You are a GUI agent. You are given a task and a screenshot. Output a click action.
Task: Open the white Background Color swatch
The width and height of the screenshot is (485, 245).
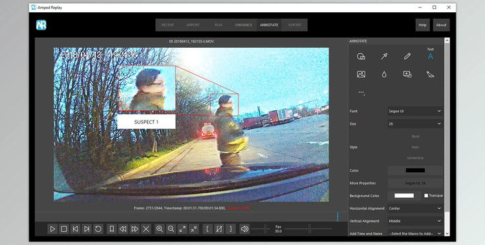404,195
